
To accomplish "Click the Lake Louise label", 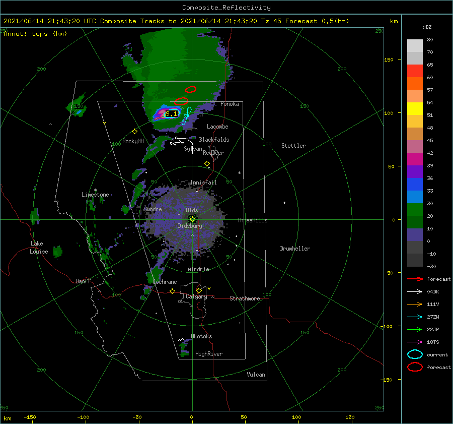I will [39, 248].
